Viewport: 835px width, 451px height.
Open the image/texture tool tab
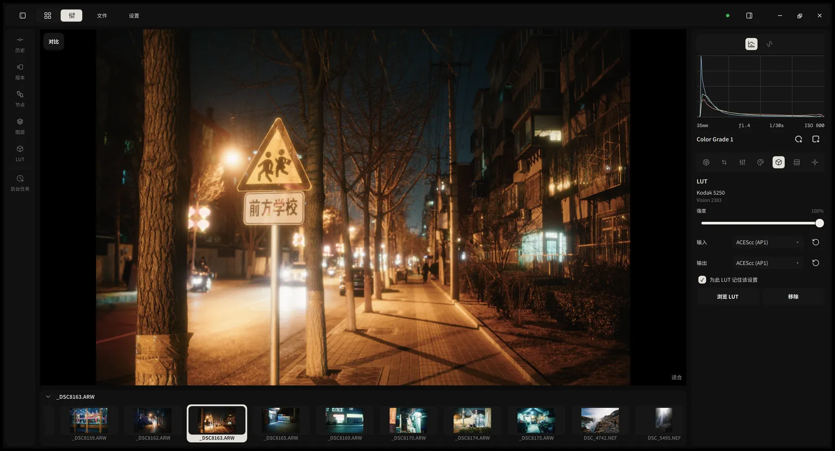pyautogui.click(x=797, y=162)
